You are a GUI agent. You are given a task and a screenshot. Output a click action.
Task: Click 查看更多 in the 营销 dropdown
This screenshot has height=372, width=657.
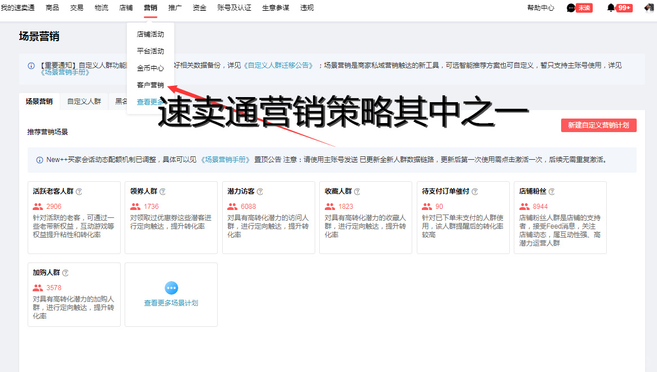tap(150, 102)
